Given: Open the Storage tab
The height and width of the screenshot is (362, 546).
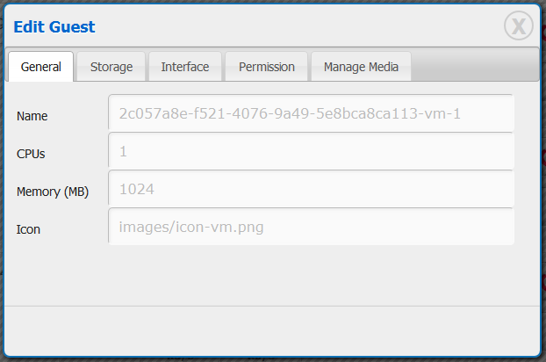Looking at the screenshot, I should [111, 67].
